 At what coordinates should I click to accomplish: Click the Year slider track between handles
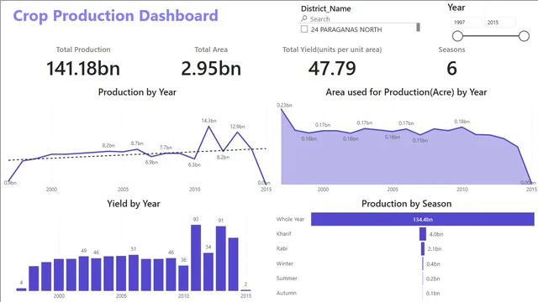491,36
